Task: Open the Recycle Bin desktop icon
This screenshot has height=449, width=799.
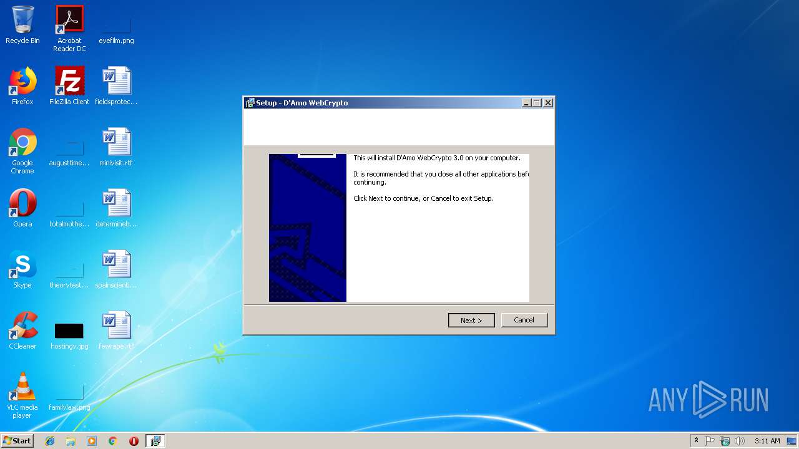Action: point(22,25)
